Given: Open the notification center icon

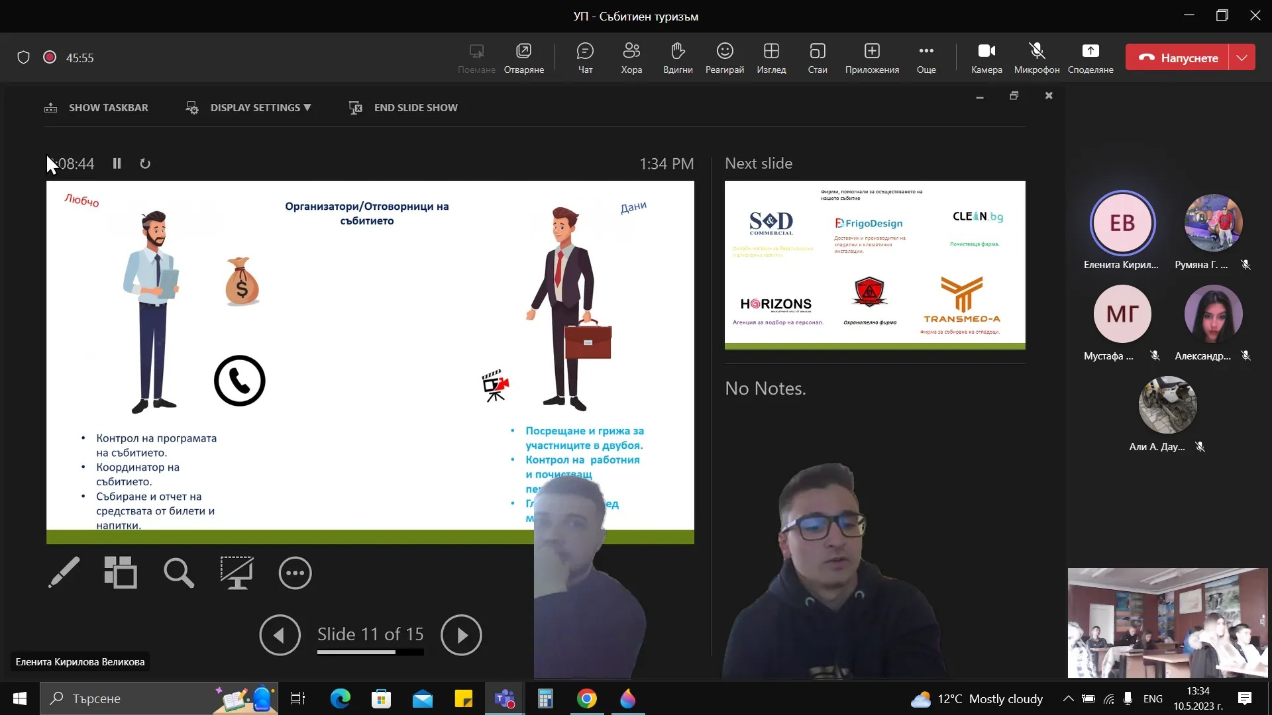Looking at the screenshot, I should coord(1245,698).
